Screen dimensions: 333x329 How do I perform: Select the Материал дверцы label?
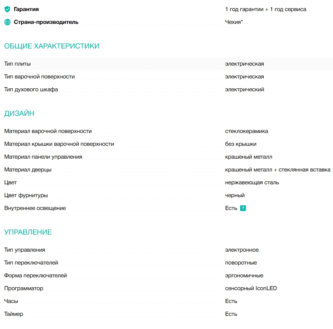click(x=28, y=170)
